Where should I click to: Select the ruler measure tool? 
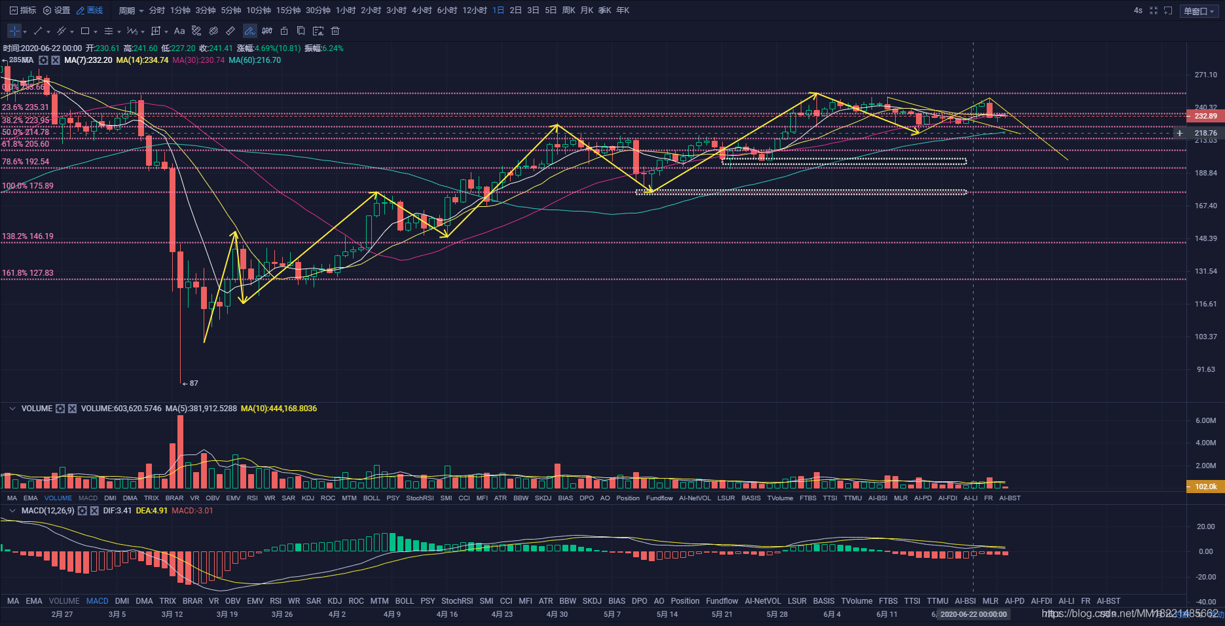(x=230, y=31)
